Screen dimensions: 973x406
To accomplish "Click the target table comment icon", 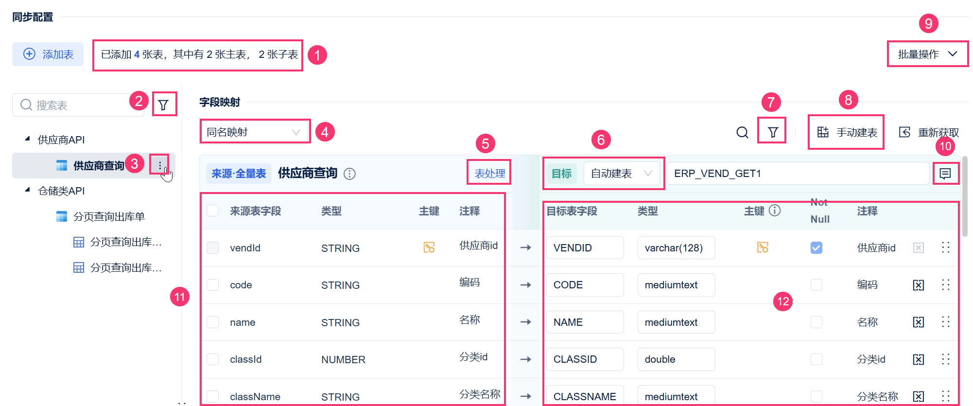I will (x=945, y=174).
